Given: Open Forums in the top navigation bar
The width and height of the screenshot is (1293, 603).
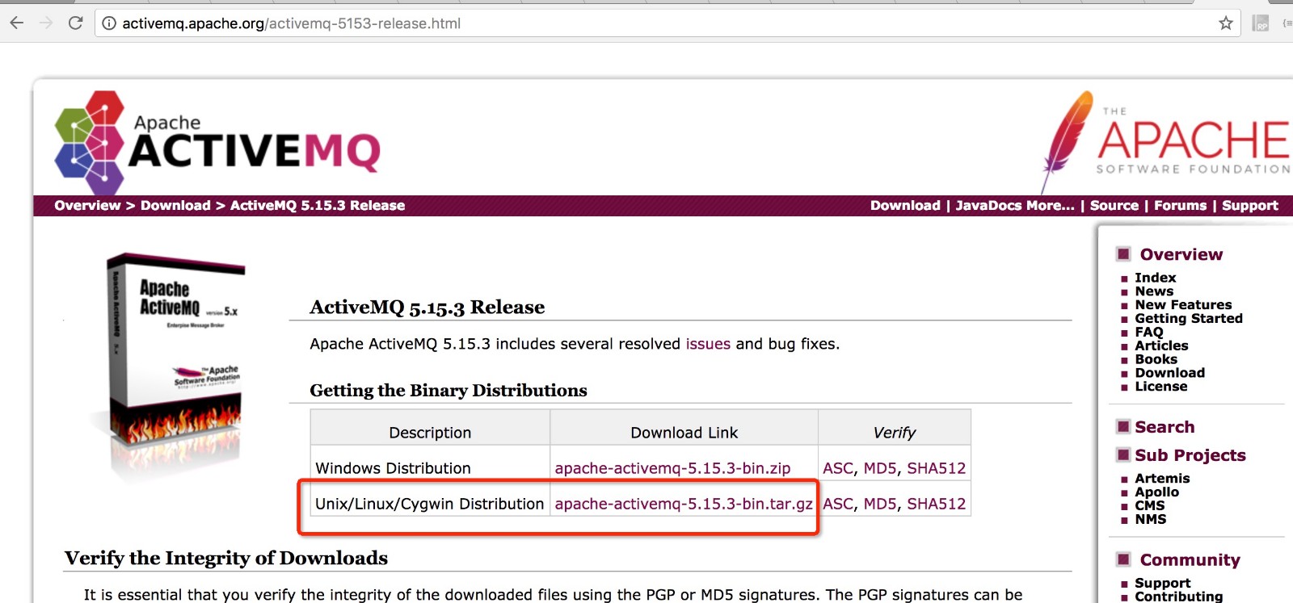Looking at the screenshot, I should (x=1180, y=205).
